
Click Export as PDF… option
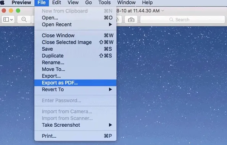75,83
